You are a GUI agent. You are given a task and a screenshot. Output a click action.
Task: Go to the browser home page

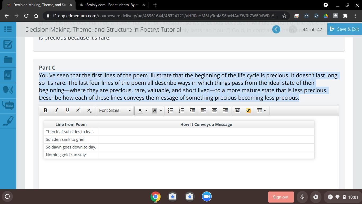[36, 16]
